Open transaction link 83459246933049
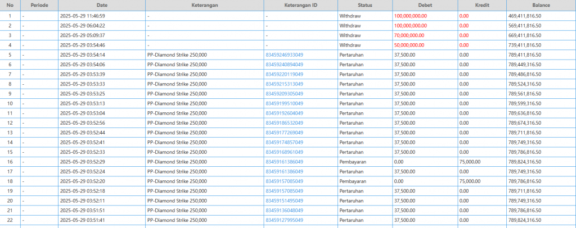576x228 pixels. click(x=284, y=55)
